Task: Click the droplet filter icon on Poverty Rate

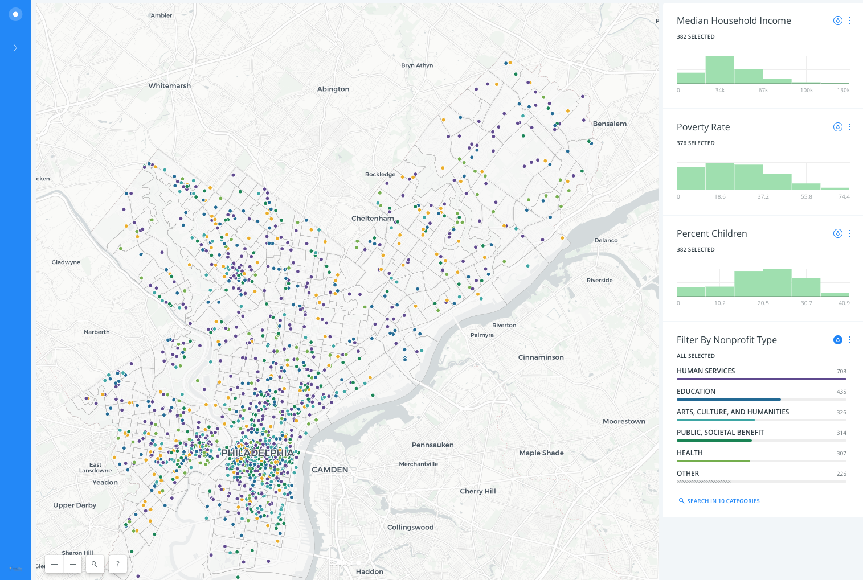Action: click(x=837, y=126)
